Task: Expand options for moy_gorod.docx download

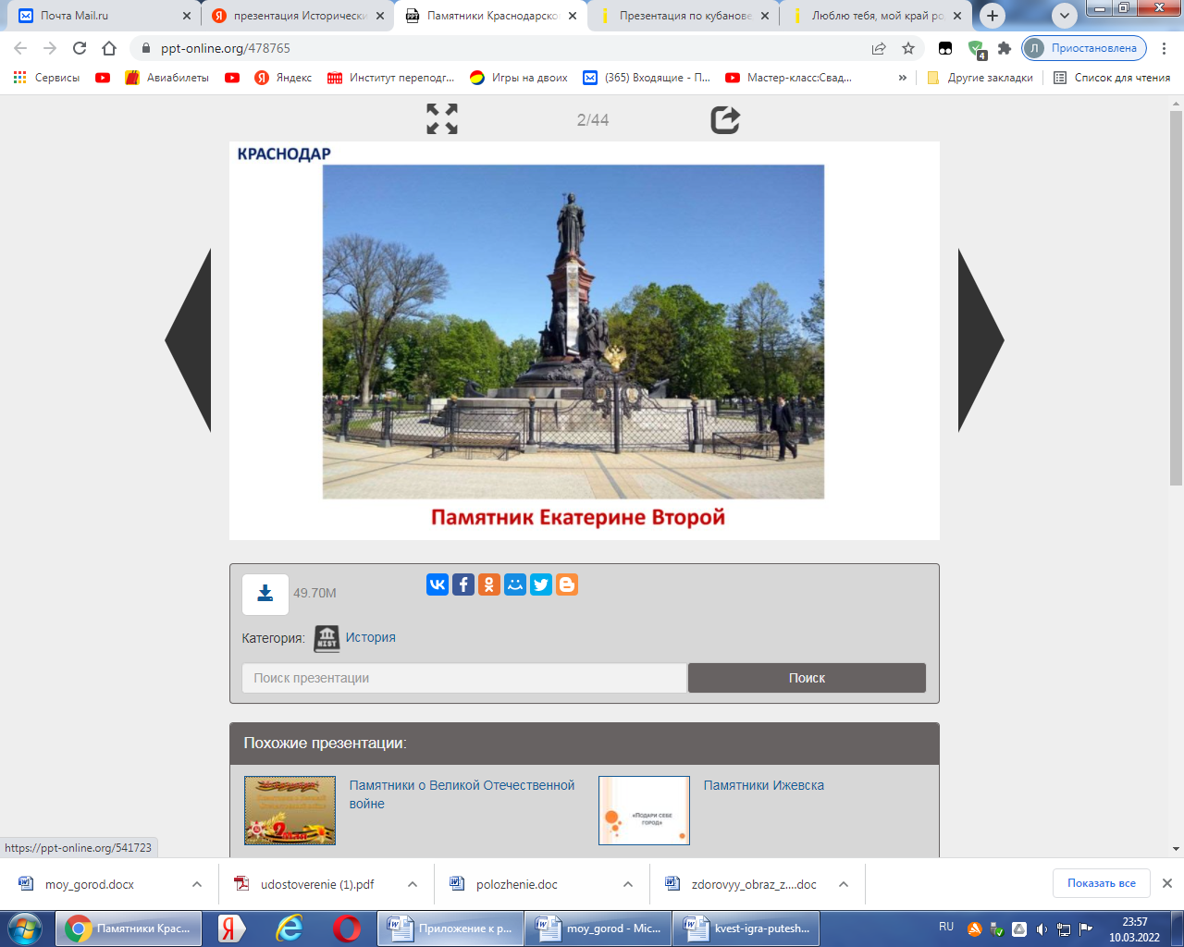Action: click(x=197, y=884)
